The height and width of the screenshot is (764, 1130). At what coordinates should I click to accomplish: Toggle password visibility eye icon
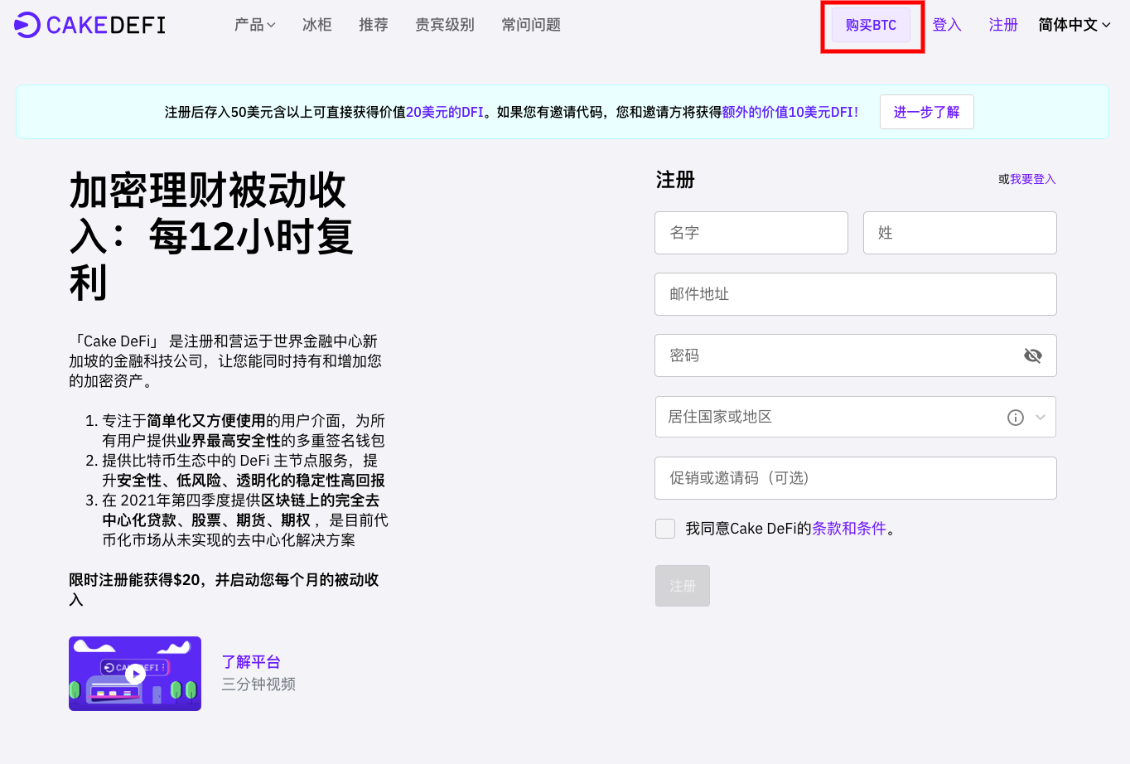pyautogui.click(x=1032, y=355)
